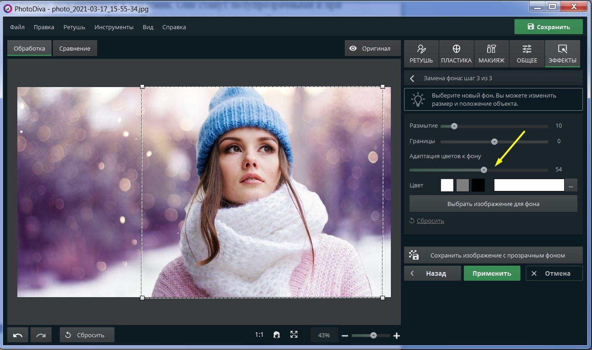This screenshot has height=350, width=592.
Task: Click the green Применить button
Action: coord(492,273)
